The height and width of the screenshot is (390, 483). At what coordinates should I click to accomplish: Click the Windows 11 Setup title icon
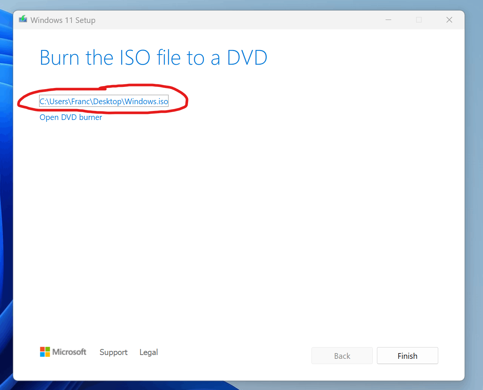23,19
